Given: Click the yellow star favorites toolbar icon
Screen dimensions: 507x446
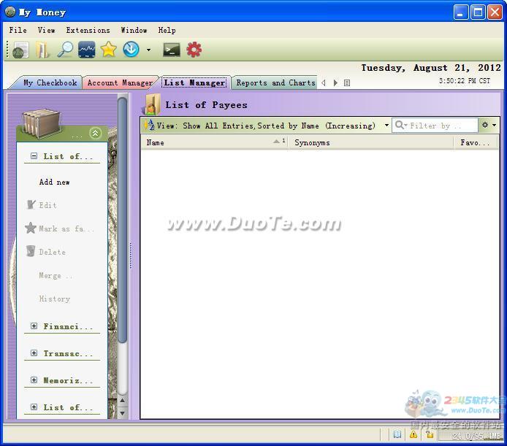Looking at the screenshot, I should click(108, 50).
